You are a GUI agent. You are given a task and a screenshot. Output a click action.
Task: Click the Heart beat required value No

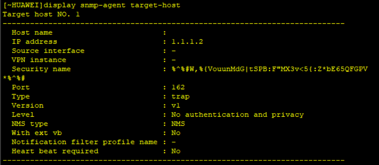tap(176, 151)
